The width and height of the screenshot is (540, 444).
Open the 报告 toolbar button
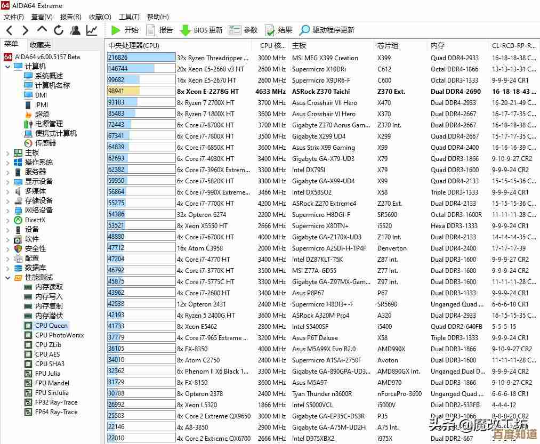[x=159, y=30]
